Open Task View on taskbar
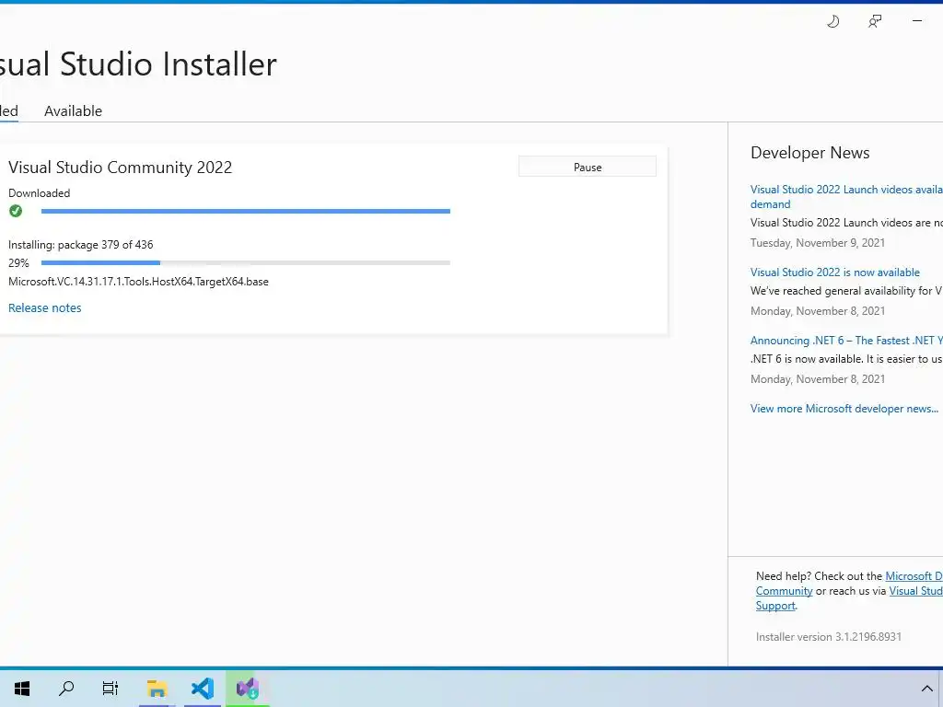 [111, 688]
